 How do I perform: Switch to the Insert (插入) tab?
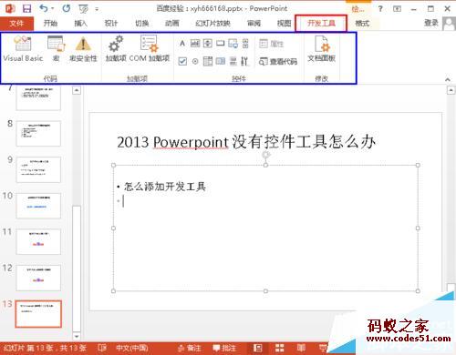(80, 24)
